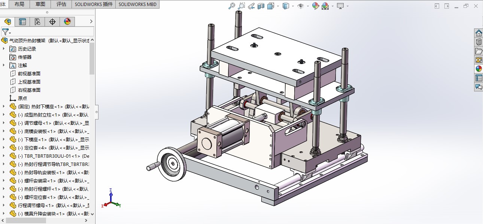Open the DimXpertManager crosshair tab

pos(52,22)
